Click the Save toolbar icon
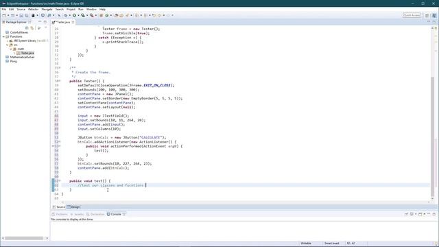 click(x=21, y=15)
